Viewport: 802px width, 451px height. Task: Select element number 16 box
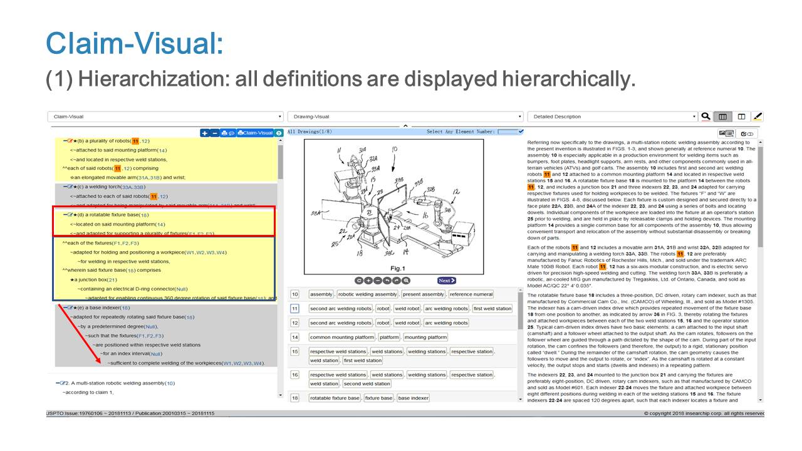295,375
